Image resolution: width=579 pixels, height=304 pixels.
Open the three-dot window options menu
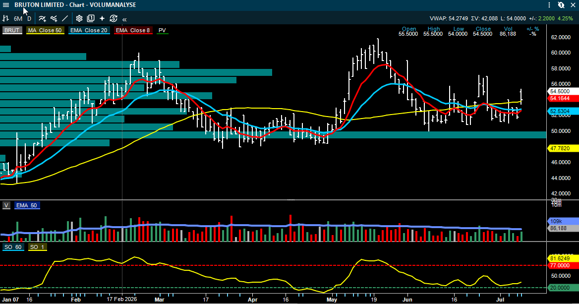[x=549, y=5]
